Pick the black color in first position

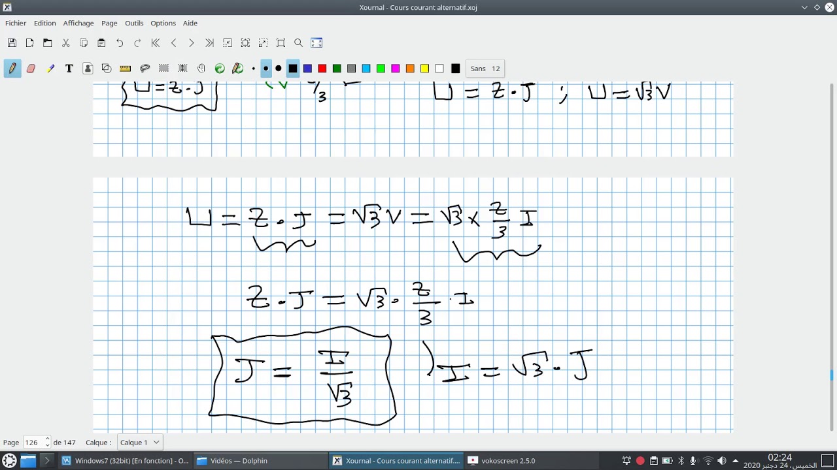click(293, 69)
